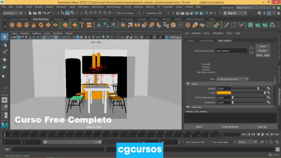Open the Arnold menu
281x158 pixels.
(189, 7)
